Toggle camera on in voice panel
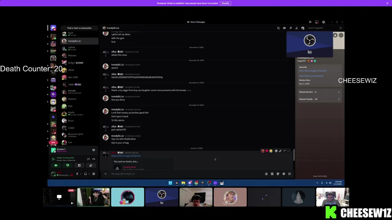This screenshot has height=220, width=392. pyautogui.click(x=56, y=165)
